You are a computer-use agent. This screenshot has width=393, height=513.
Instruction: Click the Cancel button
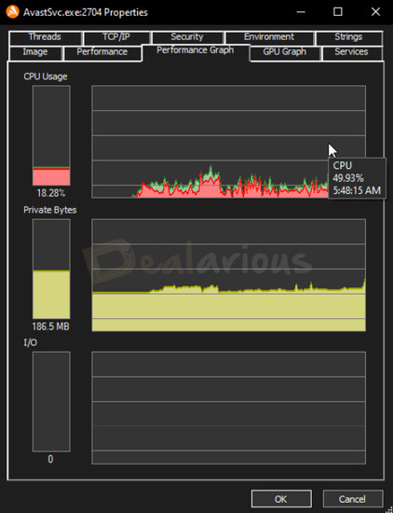353,499
